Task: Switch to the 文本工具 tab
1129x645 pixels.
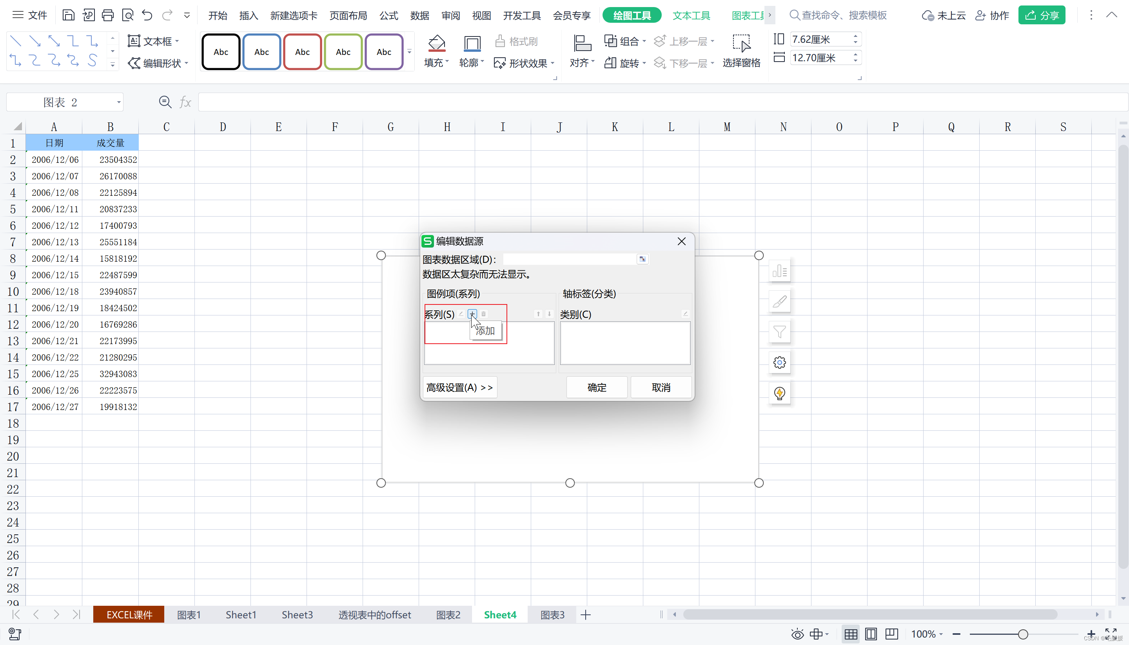Action: click(691, 16)
